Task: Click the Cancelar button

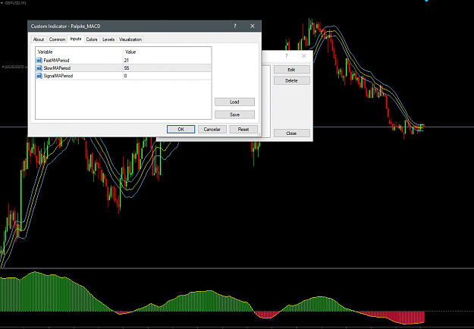Action: (x=212, y=130)
